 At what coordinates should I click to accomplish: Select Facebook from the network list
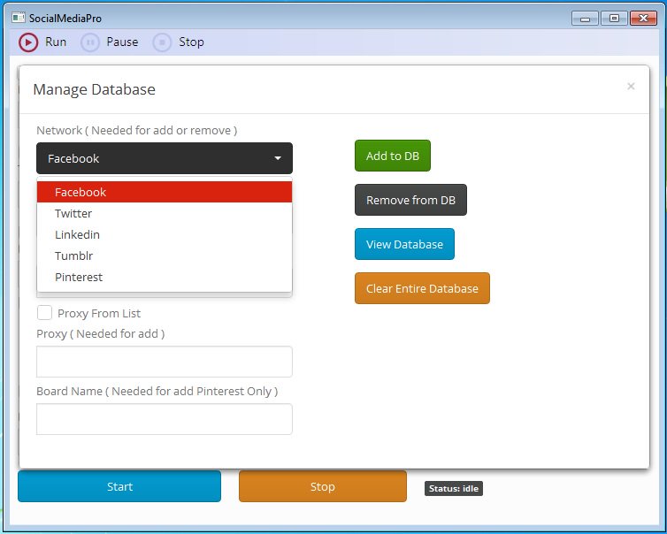pyautogui.click(x=165, y=192)
